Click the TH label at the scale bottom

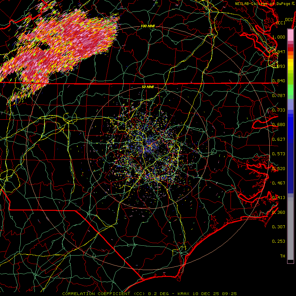click(283, 256)
